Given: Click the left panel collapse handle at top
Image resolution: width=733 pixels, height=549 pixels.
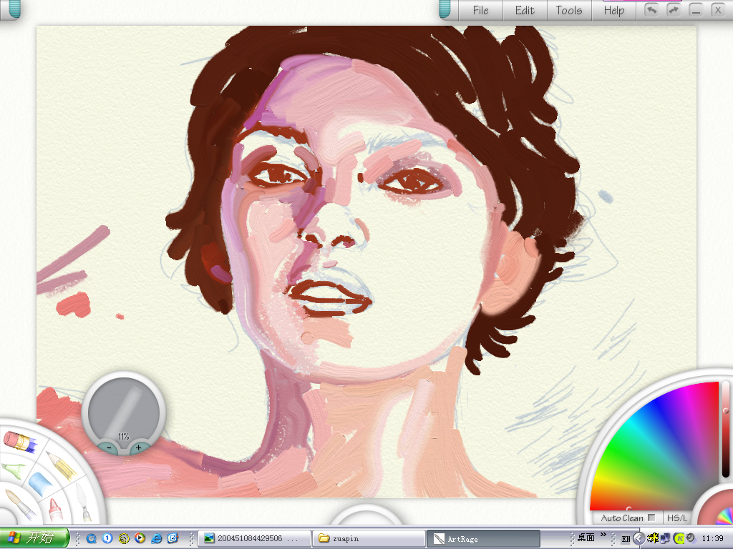Looking at the screenshot, I should 14,9.
